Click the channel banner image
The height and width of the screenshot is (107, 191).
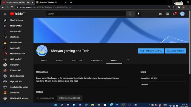(111, 30)
